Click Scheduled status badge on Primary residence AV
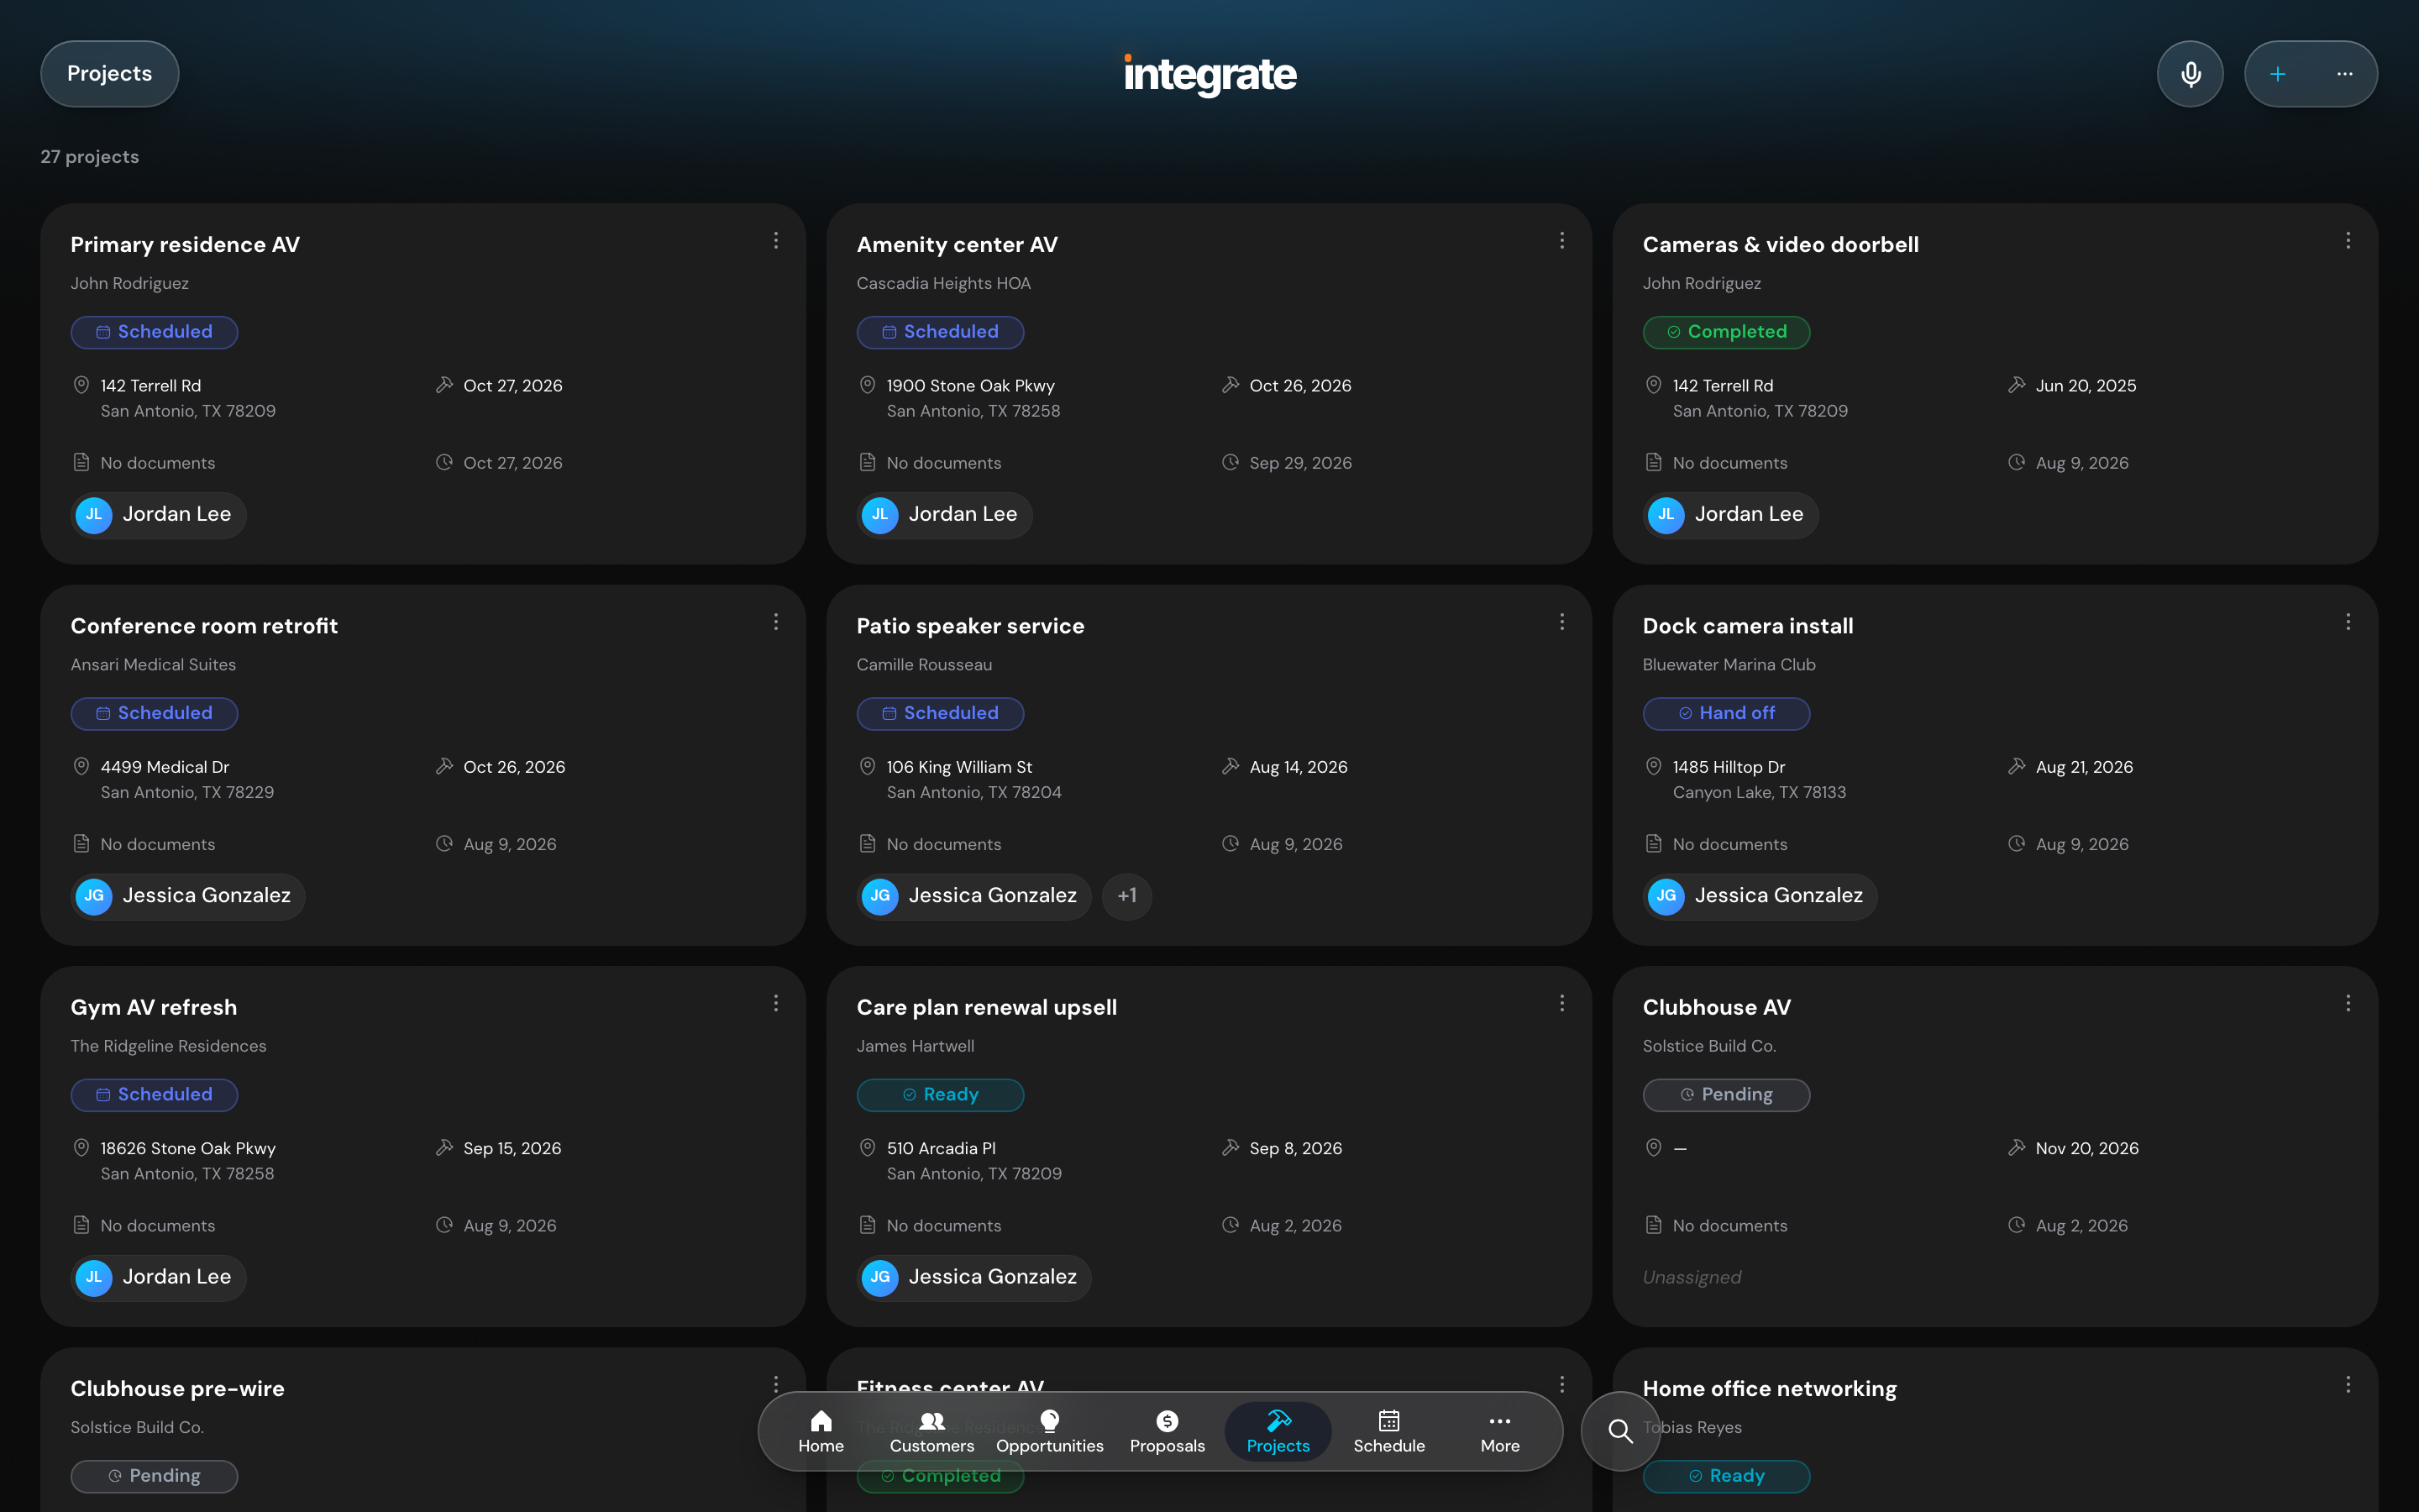The image size is (2419, 1512). (x=154, y=332)
